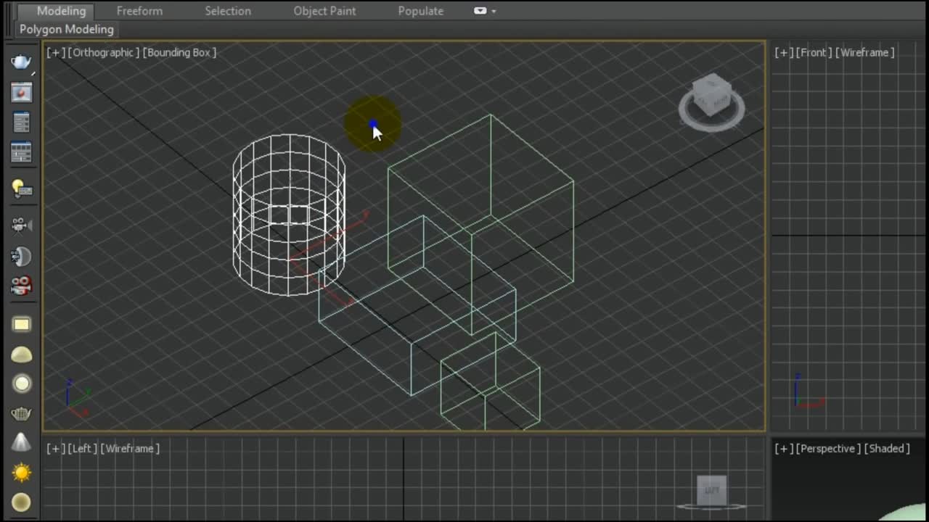This screenshot has width=929, height=522.
Task: Click the sun light icon
Action: point(21,473)
